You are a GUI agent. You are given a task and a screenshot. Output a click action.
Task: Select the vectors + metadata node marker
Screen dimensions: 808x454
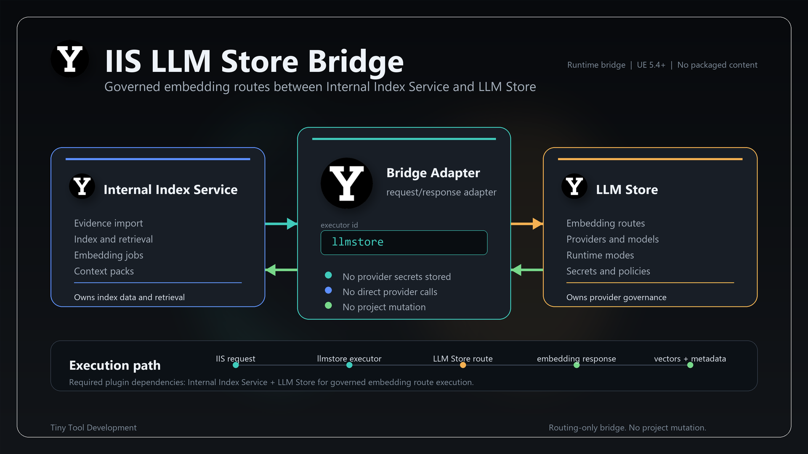click(x=690, y=365)
